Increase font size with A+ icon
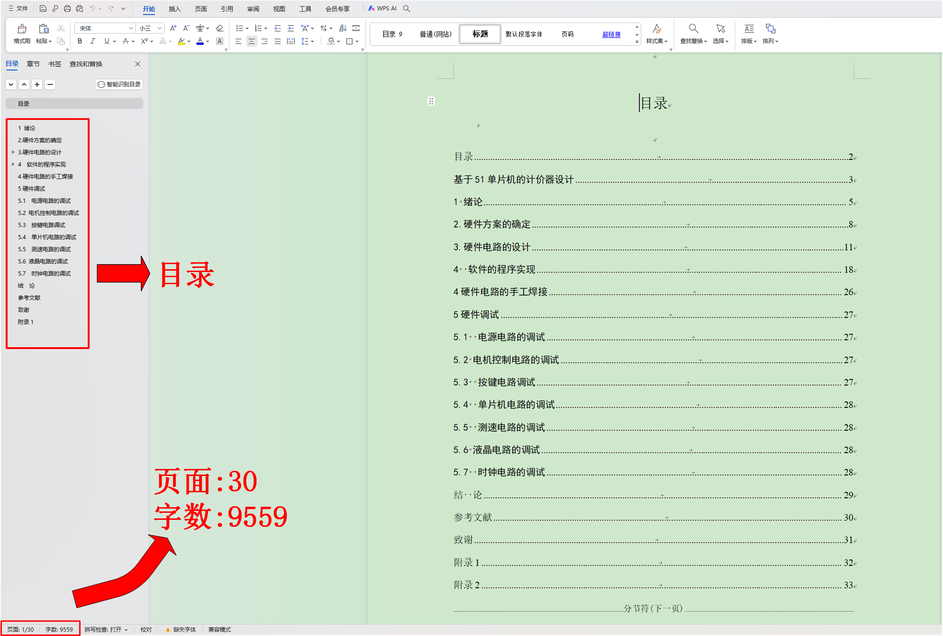The width and height of the screenshot is (943, 636). 173,28
